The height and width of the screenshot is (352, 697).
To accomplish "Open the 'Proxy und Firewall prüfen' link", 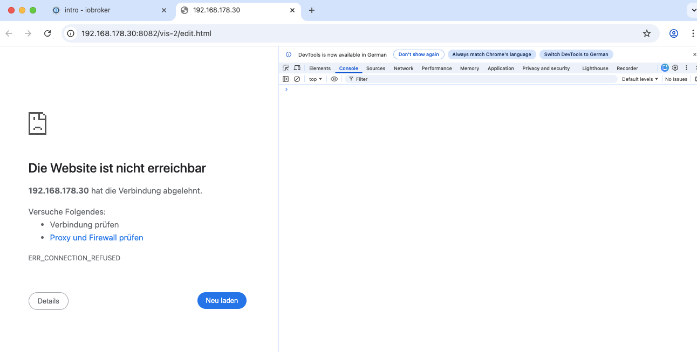I will pyautogui.click(x=97, y=238).
